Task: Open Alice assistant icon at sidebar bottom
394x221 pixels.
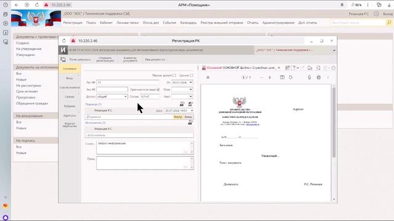Action: [6, 217]
